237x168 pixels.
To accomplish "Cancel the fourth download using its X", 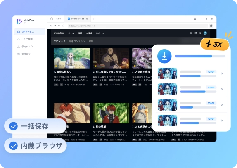I will pyautogui.click(x=222, y=121).
